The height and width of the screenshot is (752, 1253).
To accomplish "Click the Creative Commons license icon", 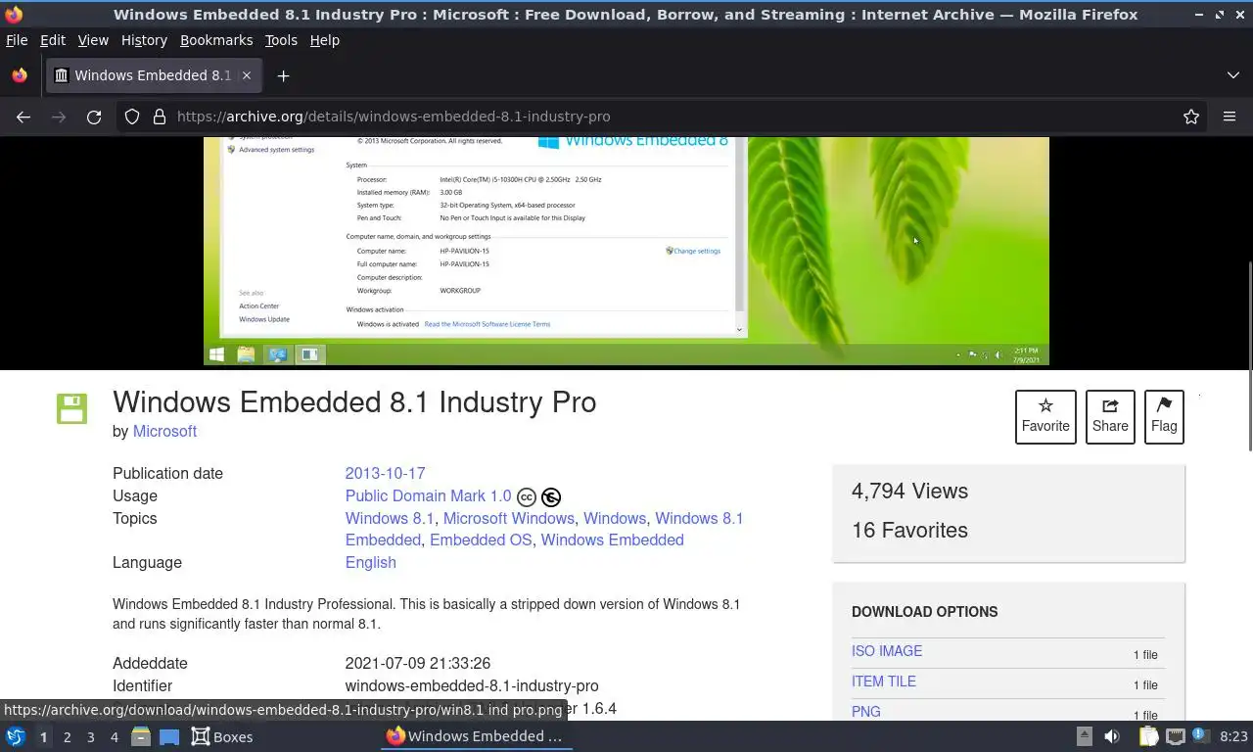I will click(527, 497).
